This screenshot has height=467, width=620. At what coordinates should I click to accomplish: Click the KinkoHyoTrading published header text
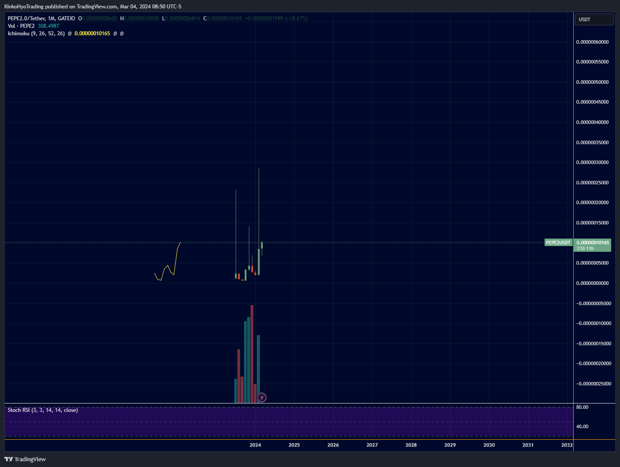(93, 7)
